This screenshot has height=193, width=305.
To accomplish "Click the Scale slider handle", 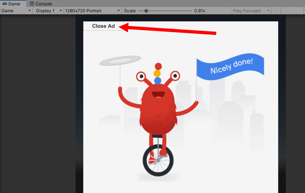I will tap(146, 11).
